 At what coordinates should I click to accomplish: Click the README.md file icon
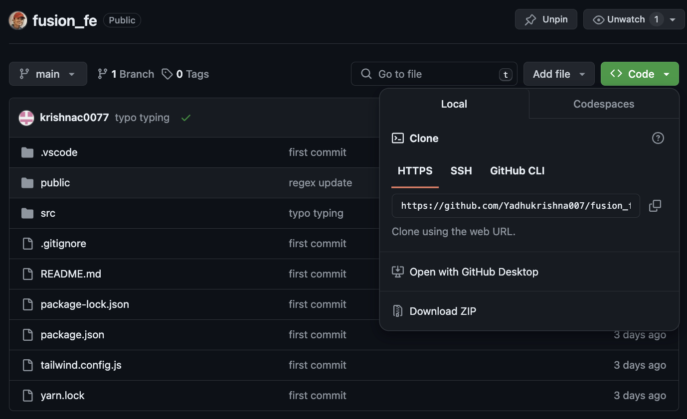tap(27, 274)
